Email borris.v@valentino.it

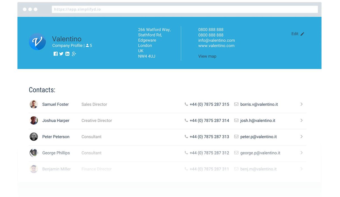point(259,104)
